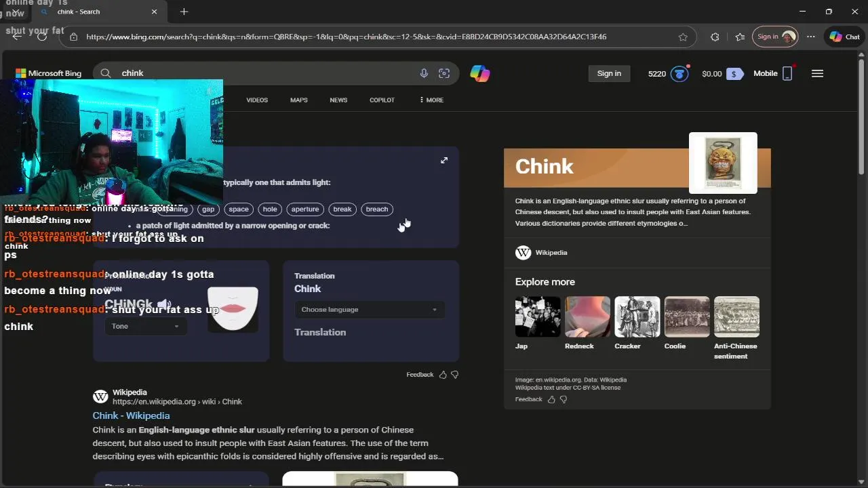Viewport: 868px width, 488px height.
Task: Select the 'chink - Search' browser tab
Action: [x=98, y=12]
